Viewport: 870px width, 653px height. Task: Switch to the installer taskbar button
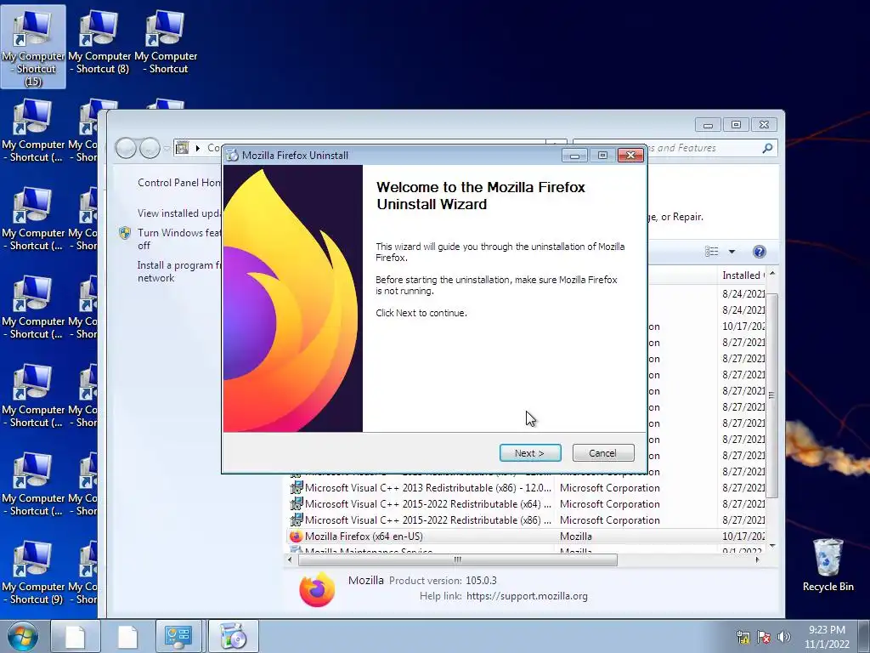234,636
